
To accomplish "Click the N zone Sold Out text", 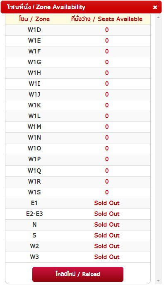I will pyautogui.click(x=107, y=225).
